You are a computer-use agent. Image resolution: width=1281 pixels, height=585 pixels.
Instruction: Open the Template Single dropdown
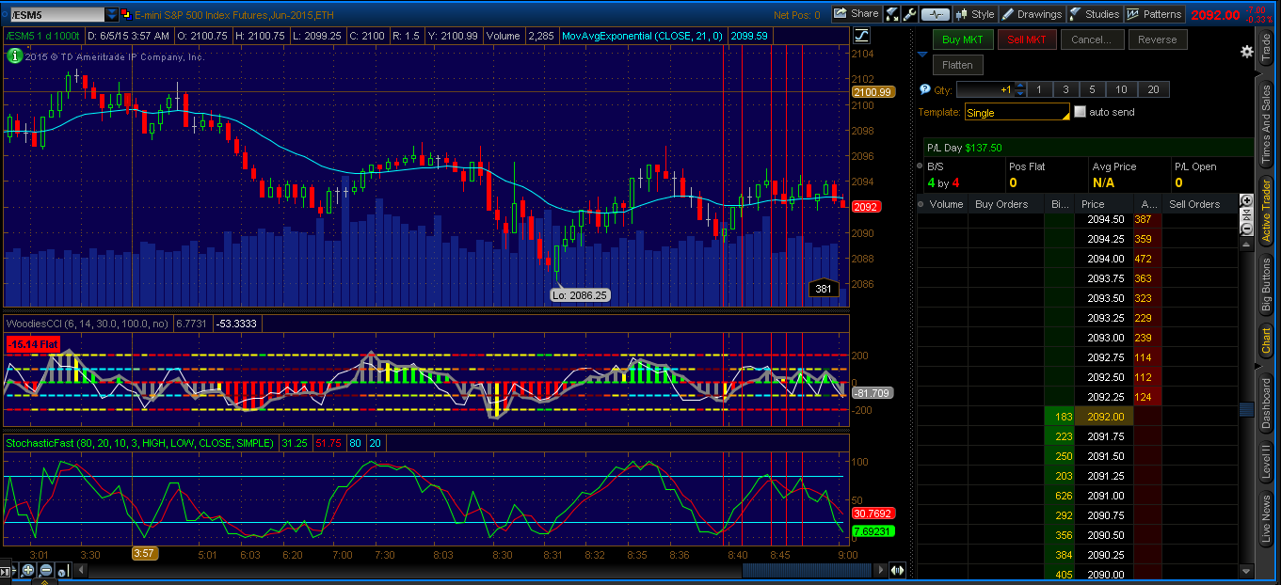click(1017, 112)
